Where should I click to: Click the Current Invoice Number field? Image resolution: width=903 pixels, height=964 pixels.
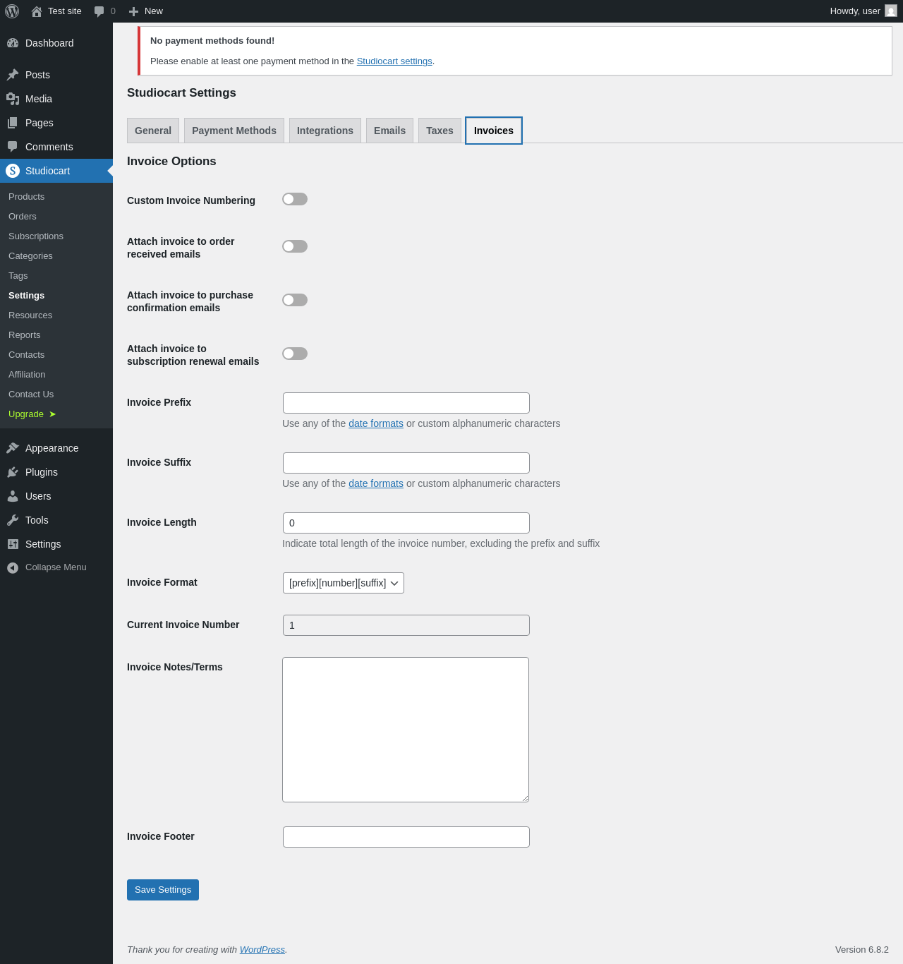pos(406,625)
